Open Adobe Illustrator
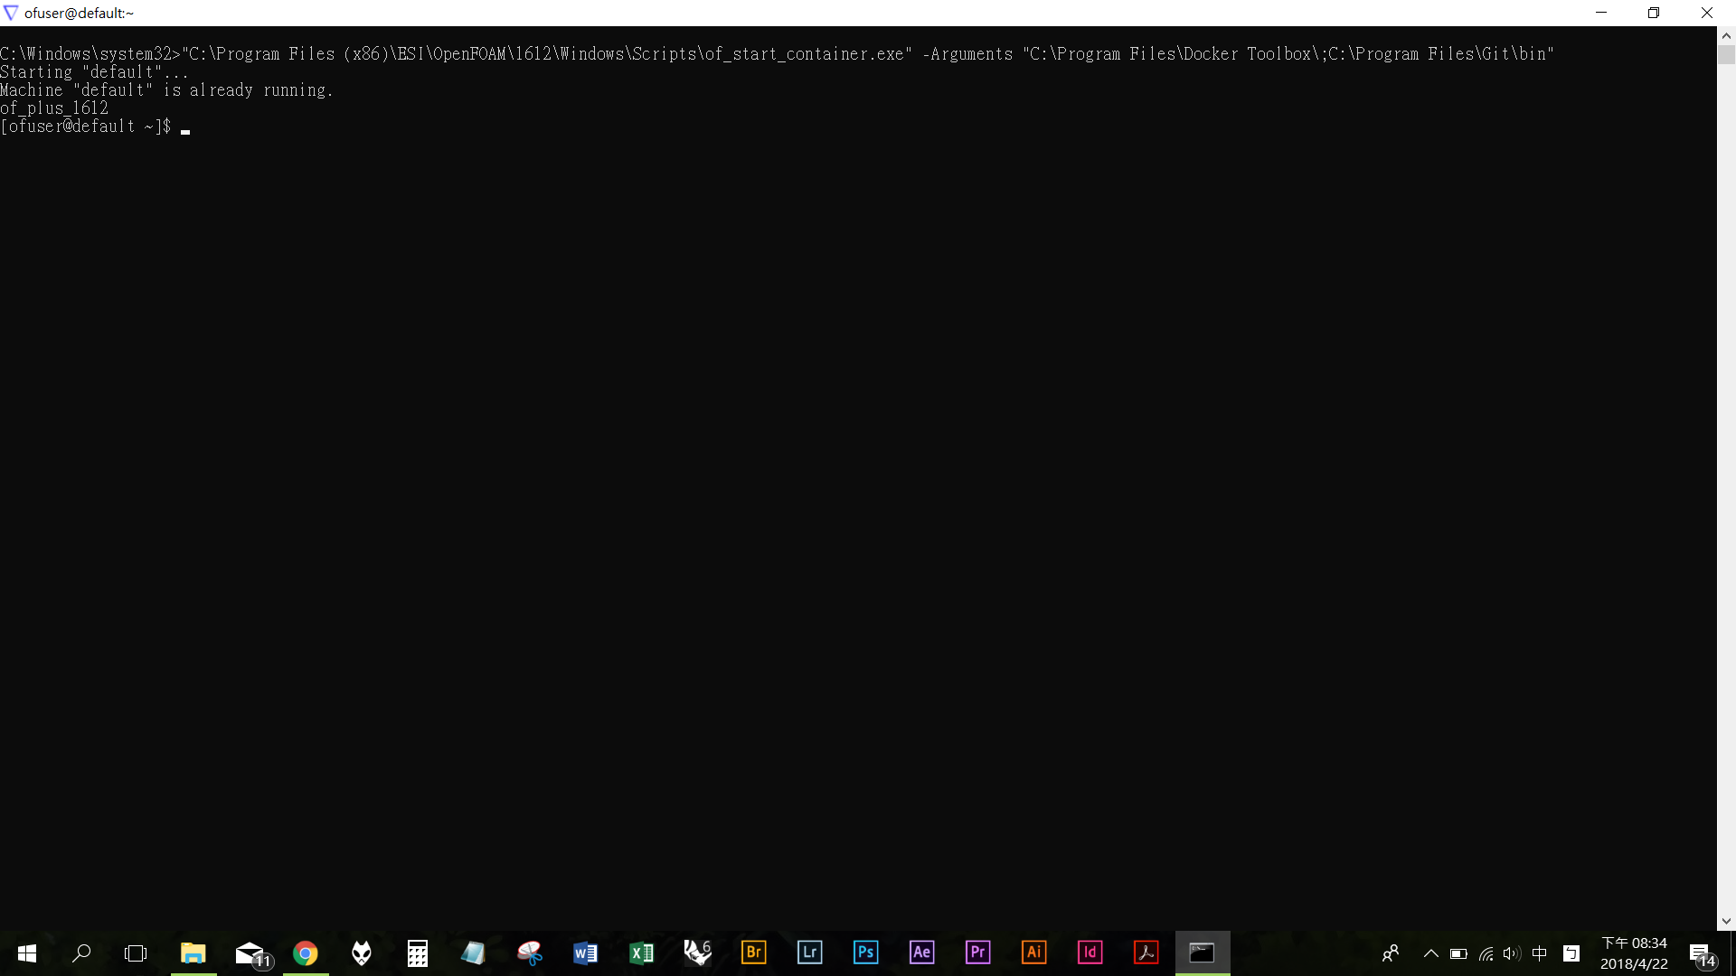Image resolution: width=1736 pixels, height=976 pixels. (x=1033, y=953)
